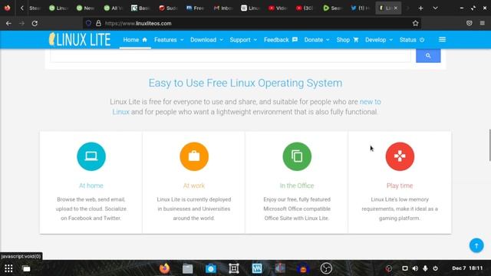This screenshot has height=276, width=491.
Task: Click the browser back button
Action: tap(8, 23)
